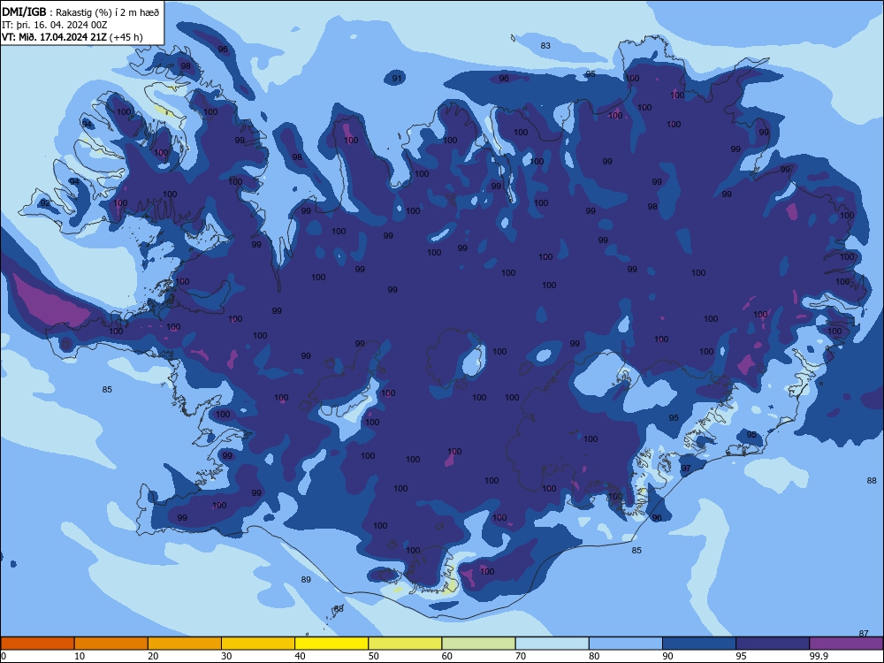The image size is (884, 663).
Task: Click the VT Mið. 17.04.2024 21Z line
Action: click(72, 37)
